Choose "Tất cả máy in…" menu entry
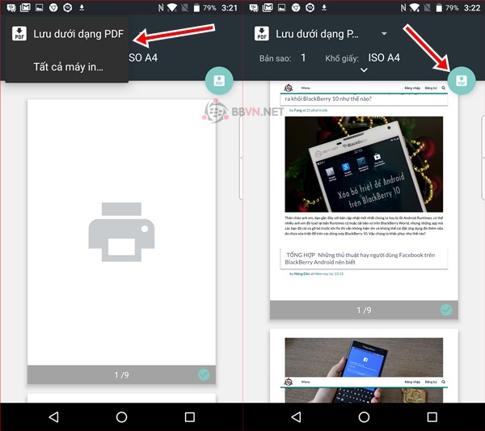The height and width of the screenshot is (431, 485). pyautogui.click(x=68, y=67)
